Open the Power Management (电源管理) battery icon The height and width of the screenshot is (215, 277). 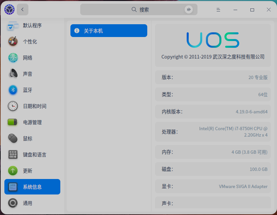pos(12,122)
